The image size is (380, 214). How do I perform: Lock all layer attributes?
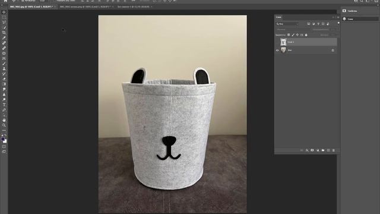pos(306,35)
